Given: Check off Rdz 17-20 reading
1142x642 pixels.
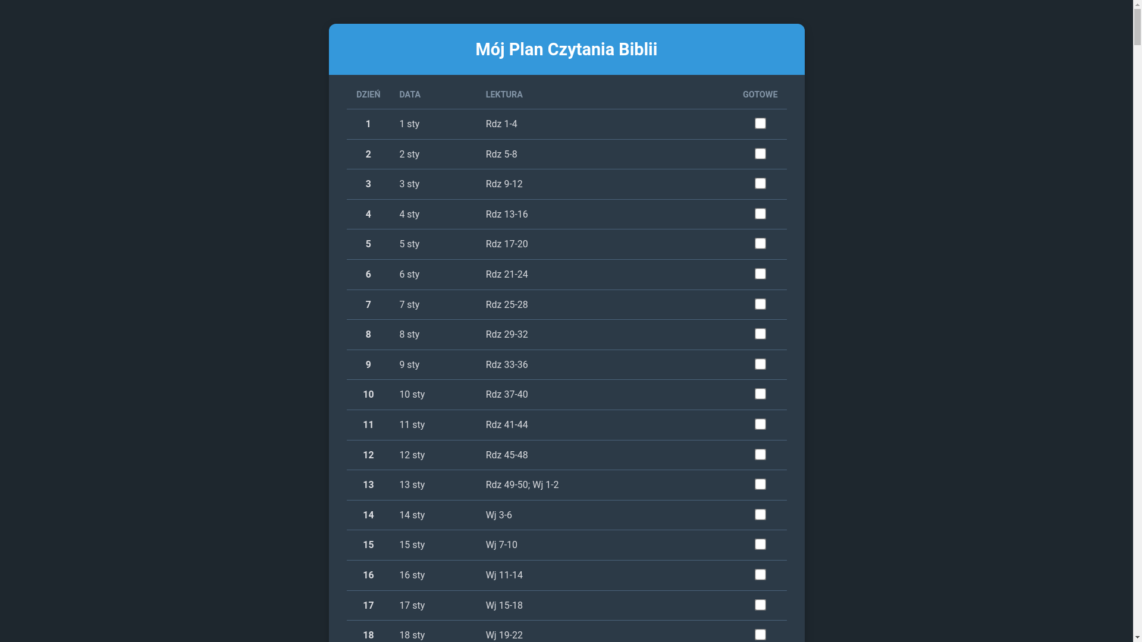Looking at the screenshot, I should click(760, 244).
